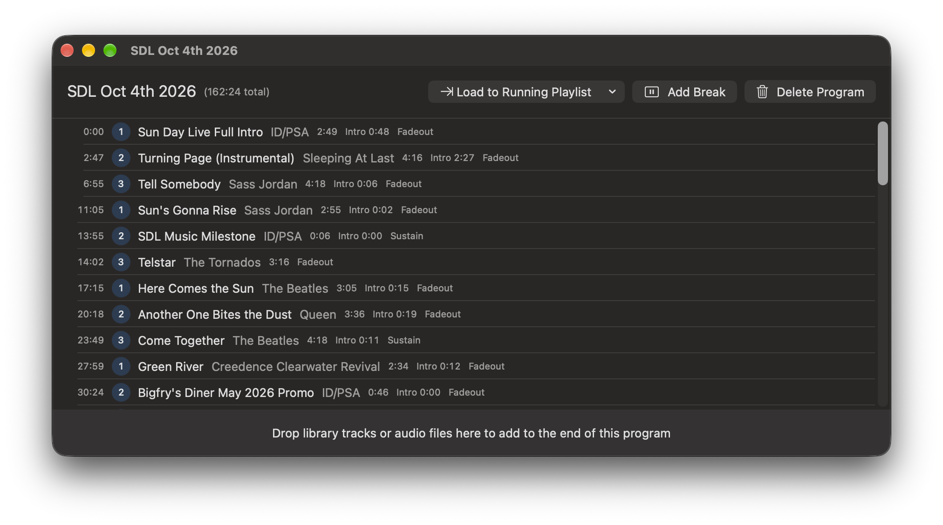This screenshot has height=525, width=943.
Task: Select the Come Together track title
Action: [x=181, y=341]
